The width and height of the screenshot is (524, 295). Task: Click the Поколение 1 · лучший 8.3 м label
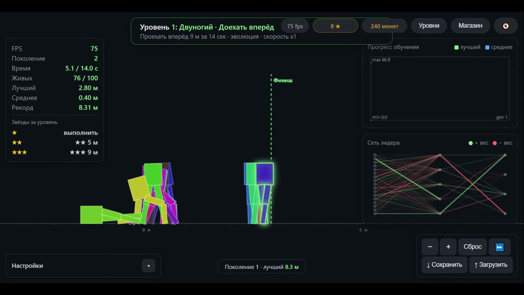pos(261,267)
